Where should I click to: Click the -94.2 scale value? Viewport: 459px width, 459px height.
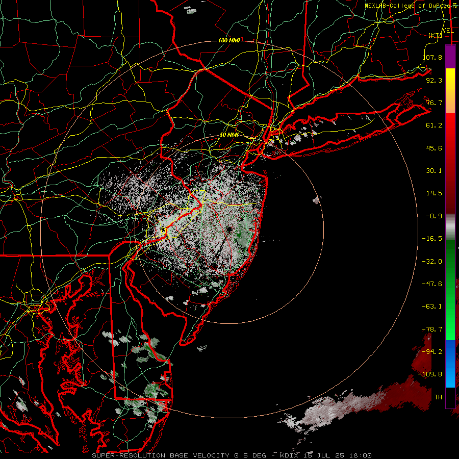click(x=432, y=352)
